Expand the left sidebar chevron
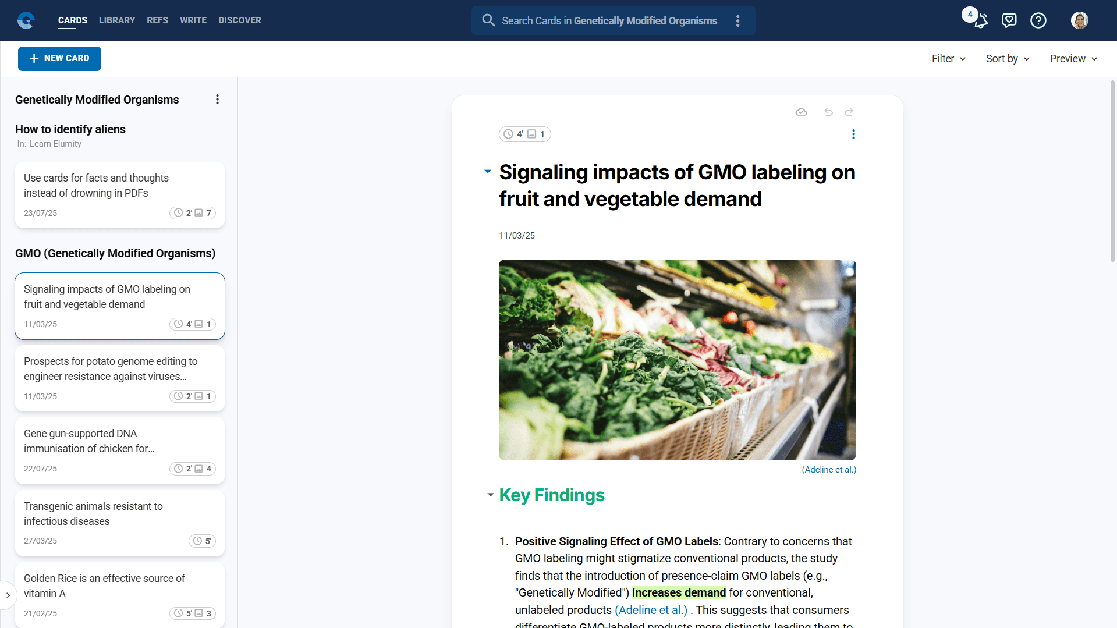The height and width of the screenshot is (628, 1117). click(8, 595)
